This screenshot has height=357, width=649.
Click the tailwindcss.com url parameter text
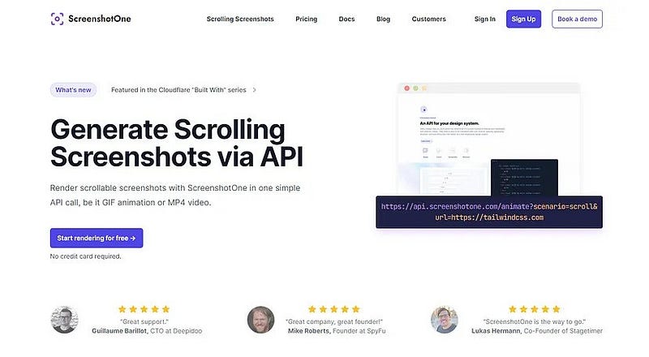click(489, 217)
